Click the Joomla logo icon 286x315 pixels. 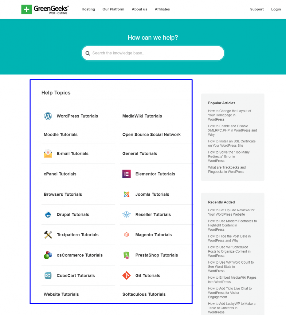[x=127, y=194]
